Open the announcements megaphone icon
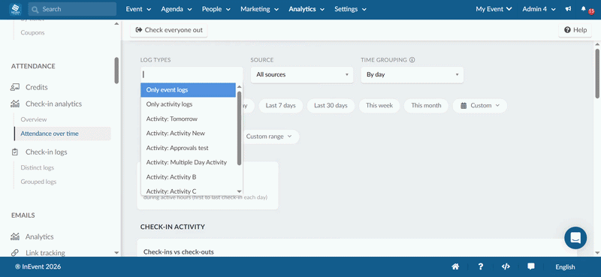Screen dimensions: 601x277 click(x=568, y=9)
